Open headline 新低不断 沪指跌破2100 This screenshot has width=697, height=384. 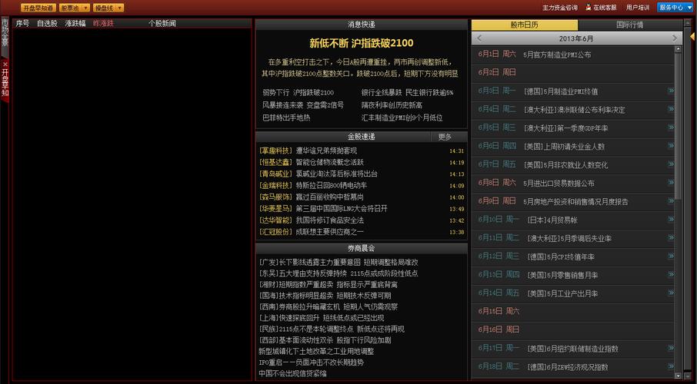(x=362, y=43)
